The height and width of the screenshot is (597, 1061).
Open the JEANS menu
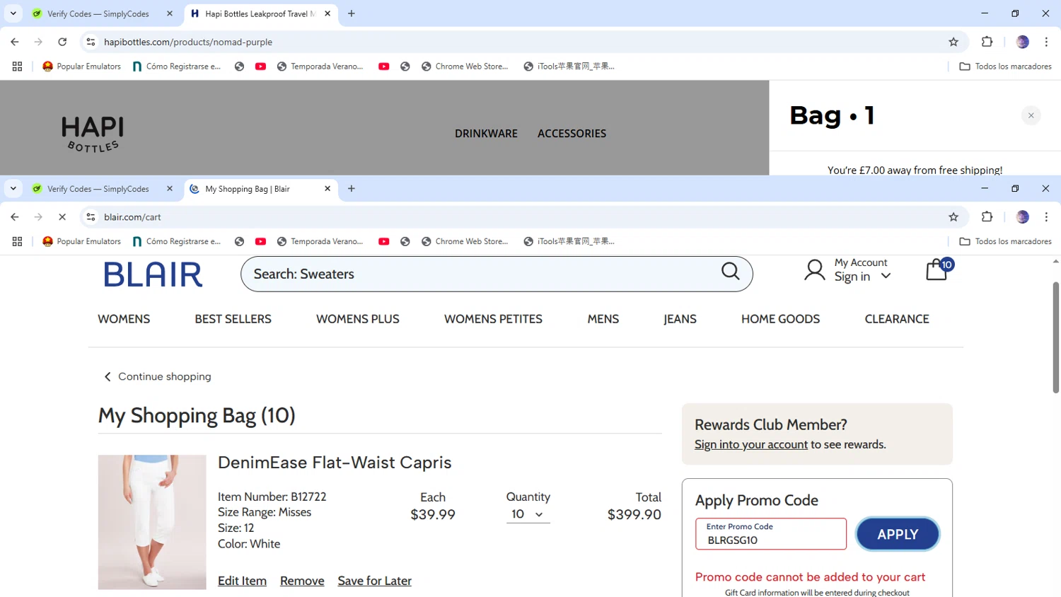pos(680,319)
